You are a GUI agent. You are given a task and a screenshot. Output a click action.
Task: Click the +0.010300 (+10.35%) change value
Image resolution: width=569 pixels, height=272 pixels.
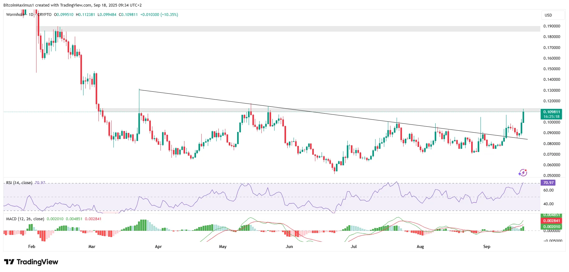[x=159, y=15]
